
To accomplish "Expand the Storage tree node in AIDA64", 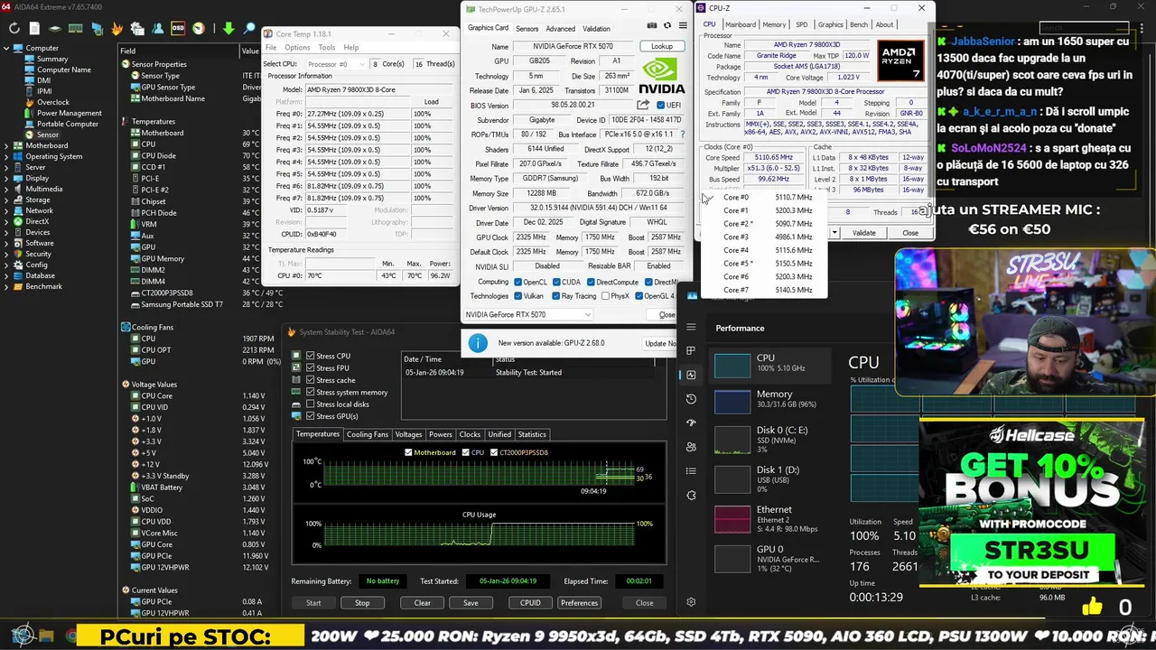I will click(x=6, y=200).
